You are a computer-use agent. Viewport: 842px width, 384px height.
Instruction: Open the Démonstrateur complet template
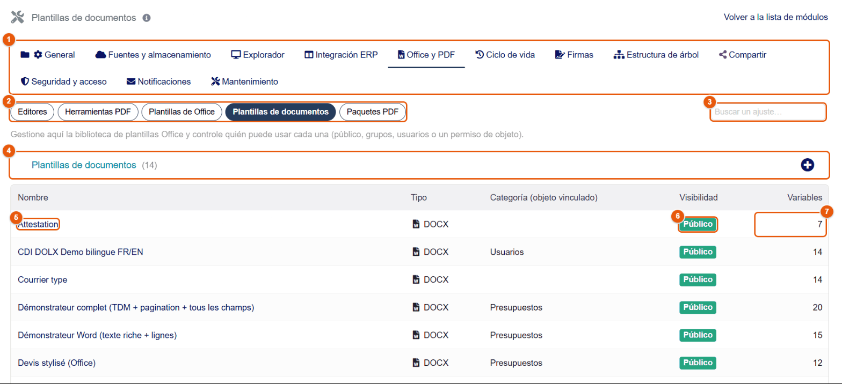coord(136,307)
